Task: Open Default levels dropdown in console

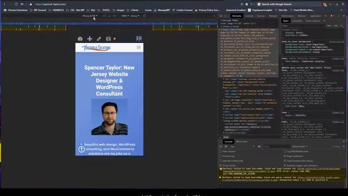Action: pyautogui.click(x=300, y=146)
